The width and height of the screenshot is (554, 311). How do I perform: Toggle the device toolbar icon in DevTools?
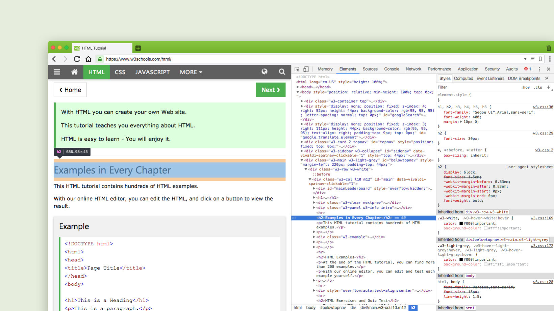tap(306, 69)
